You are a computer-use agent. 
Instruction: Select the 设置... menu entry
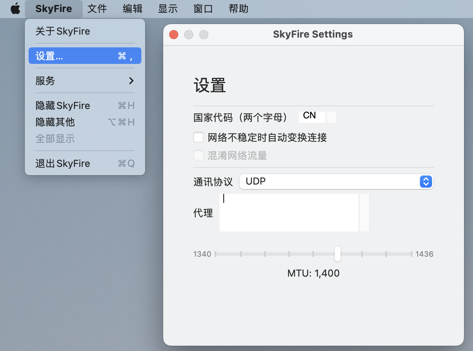pos(85,56)
